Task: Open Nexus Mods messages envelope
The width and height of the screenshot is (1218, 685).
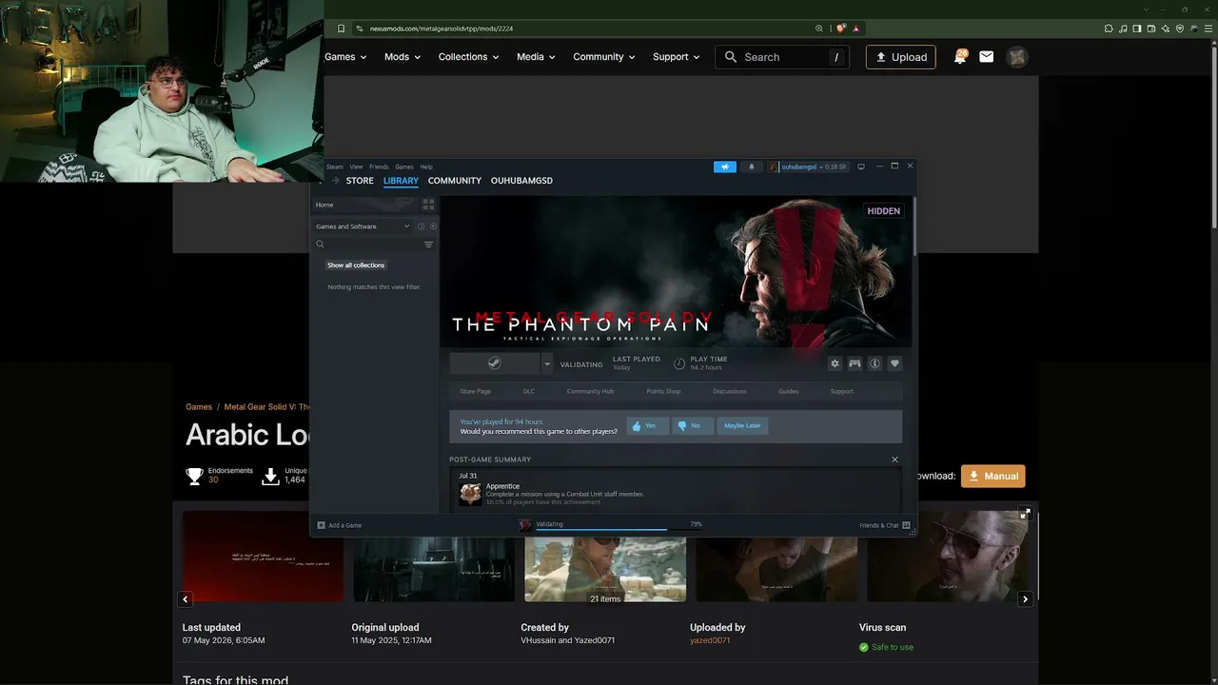Action: [x=987, y=57]
